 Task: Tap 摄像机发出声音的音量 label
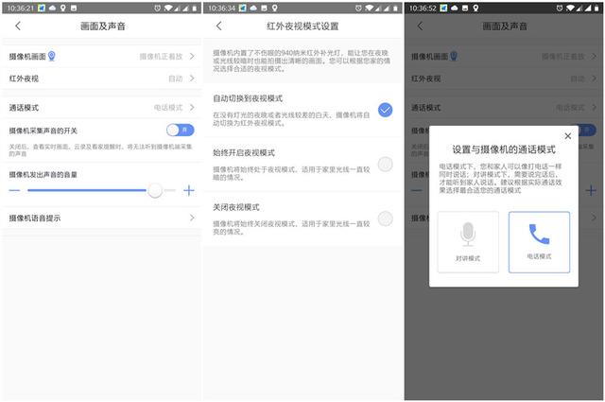click(43, 175)
